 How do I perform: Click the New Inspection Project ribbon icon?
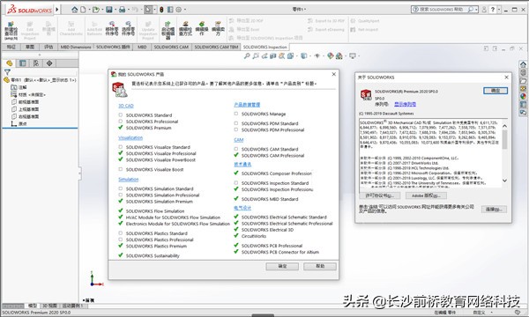coord(11,30)
